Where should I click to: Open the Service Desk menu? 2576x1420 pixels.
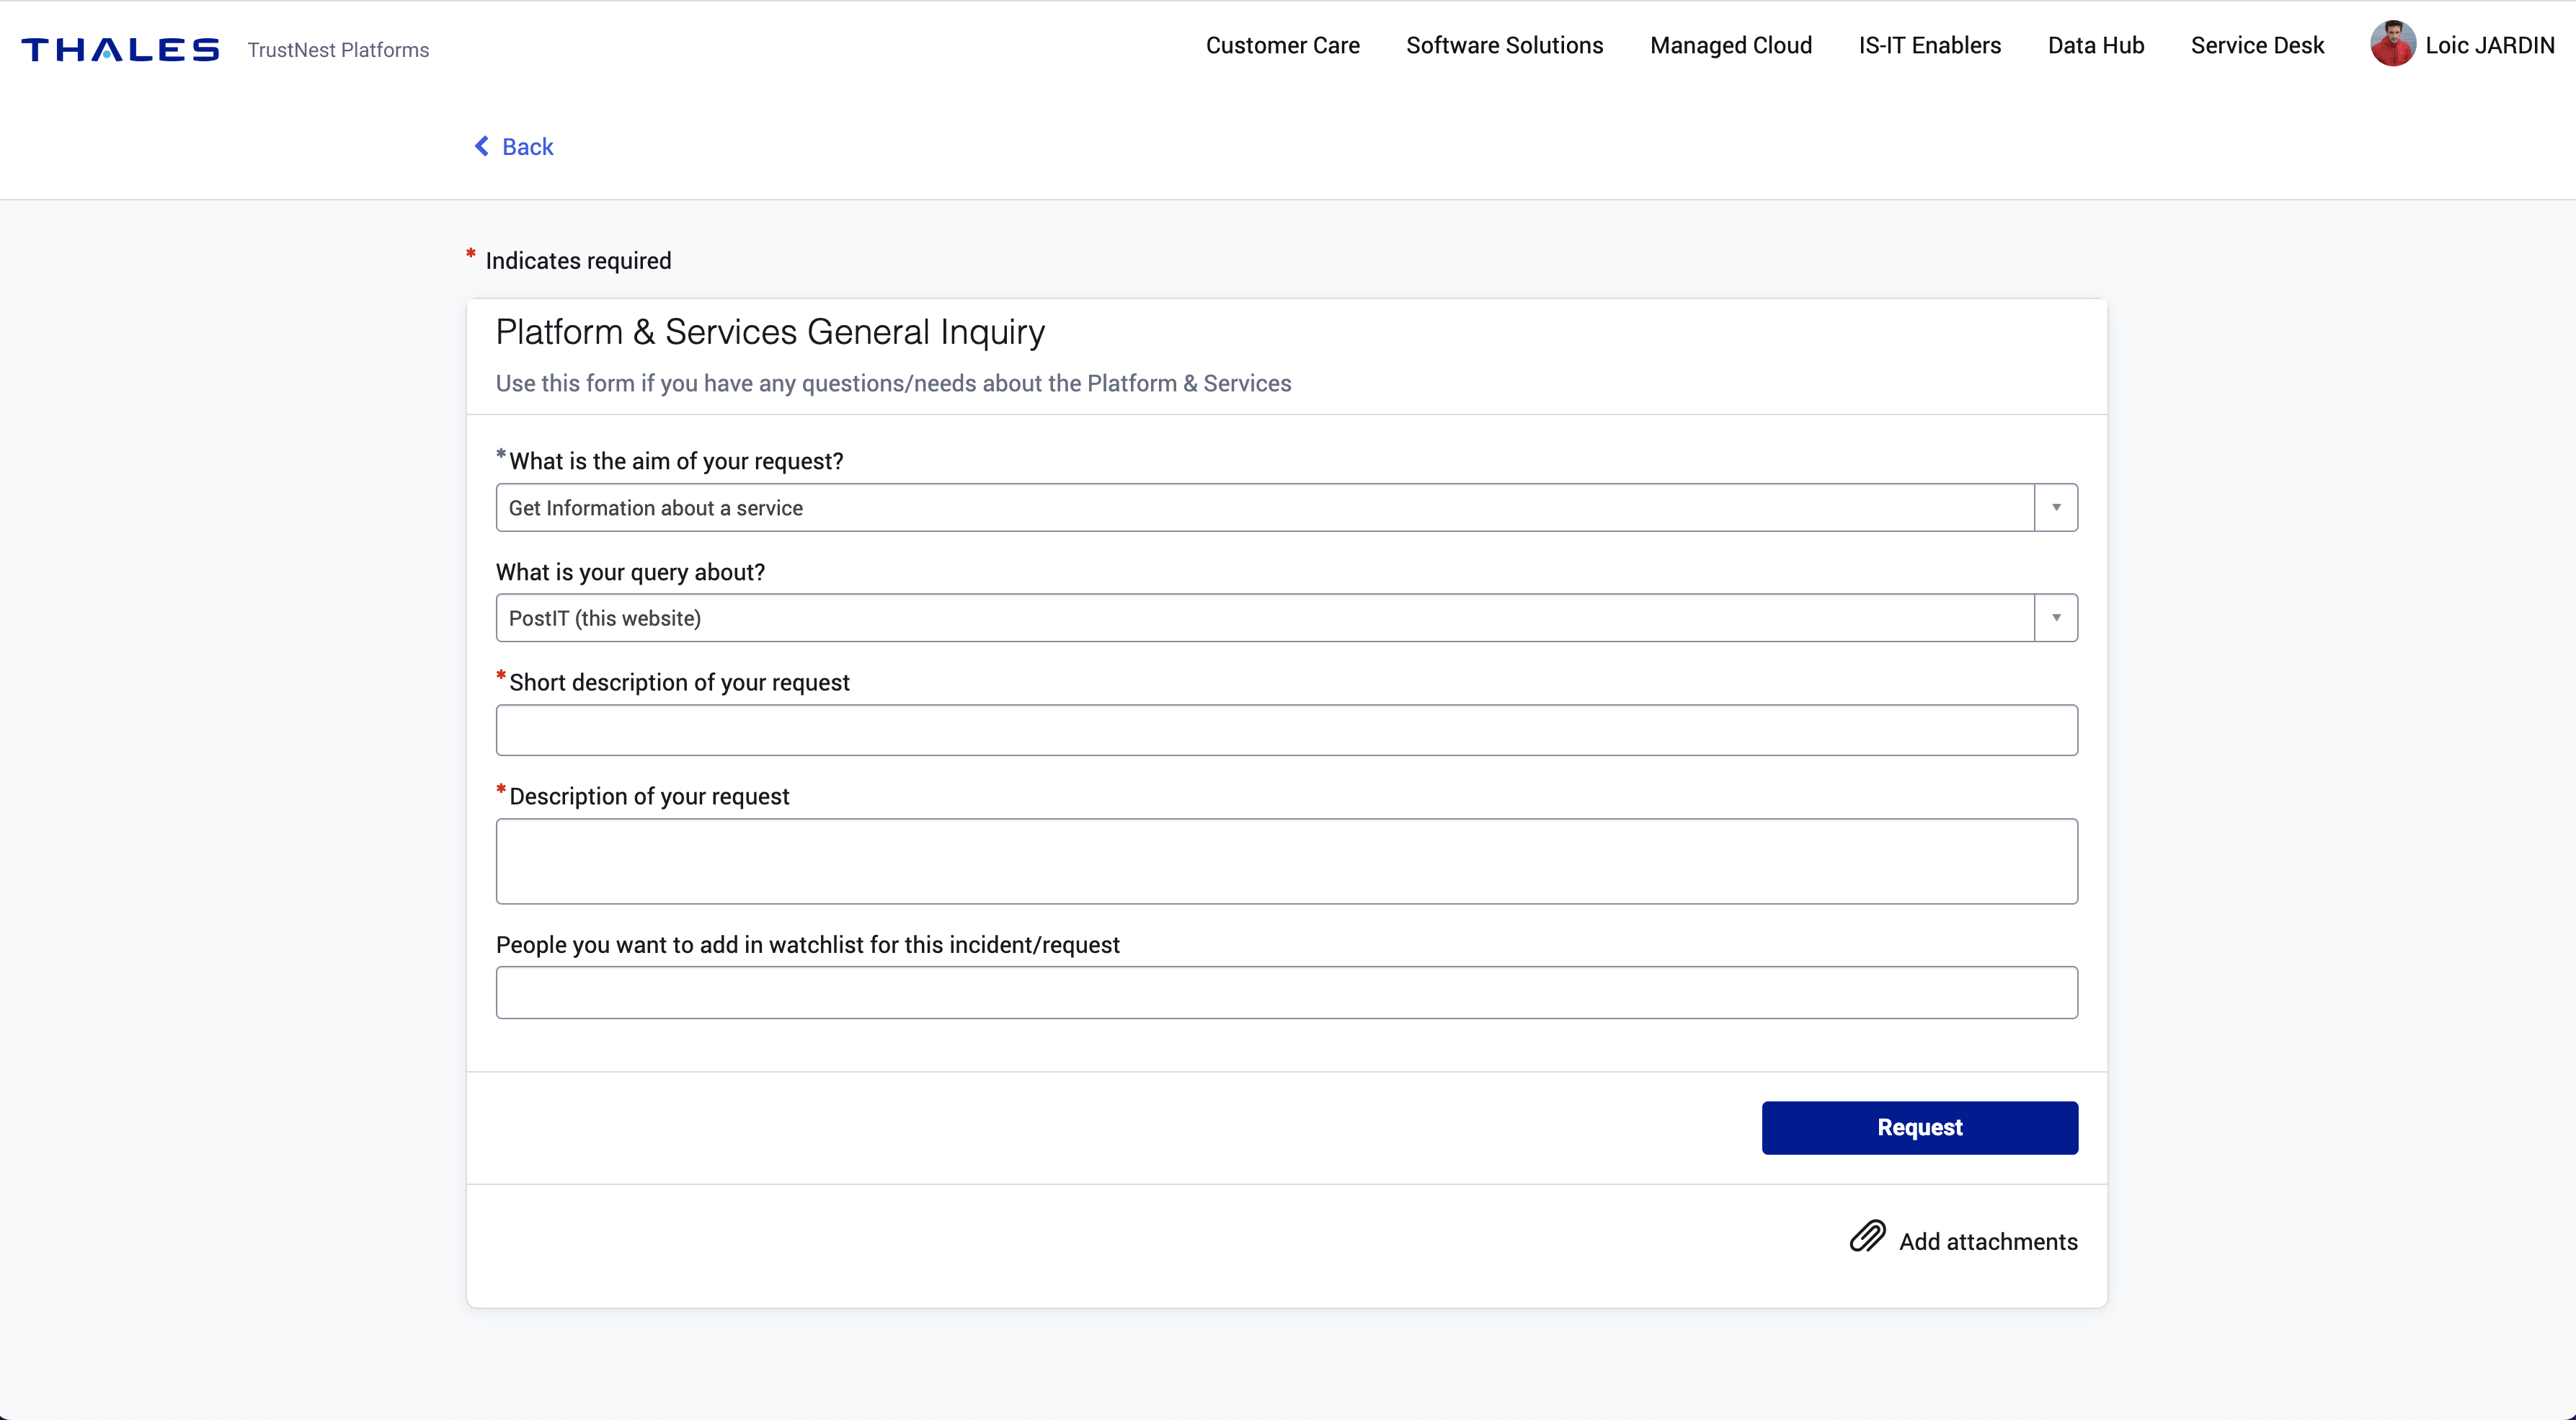point(2257,46)
